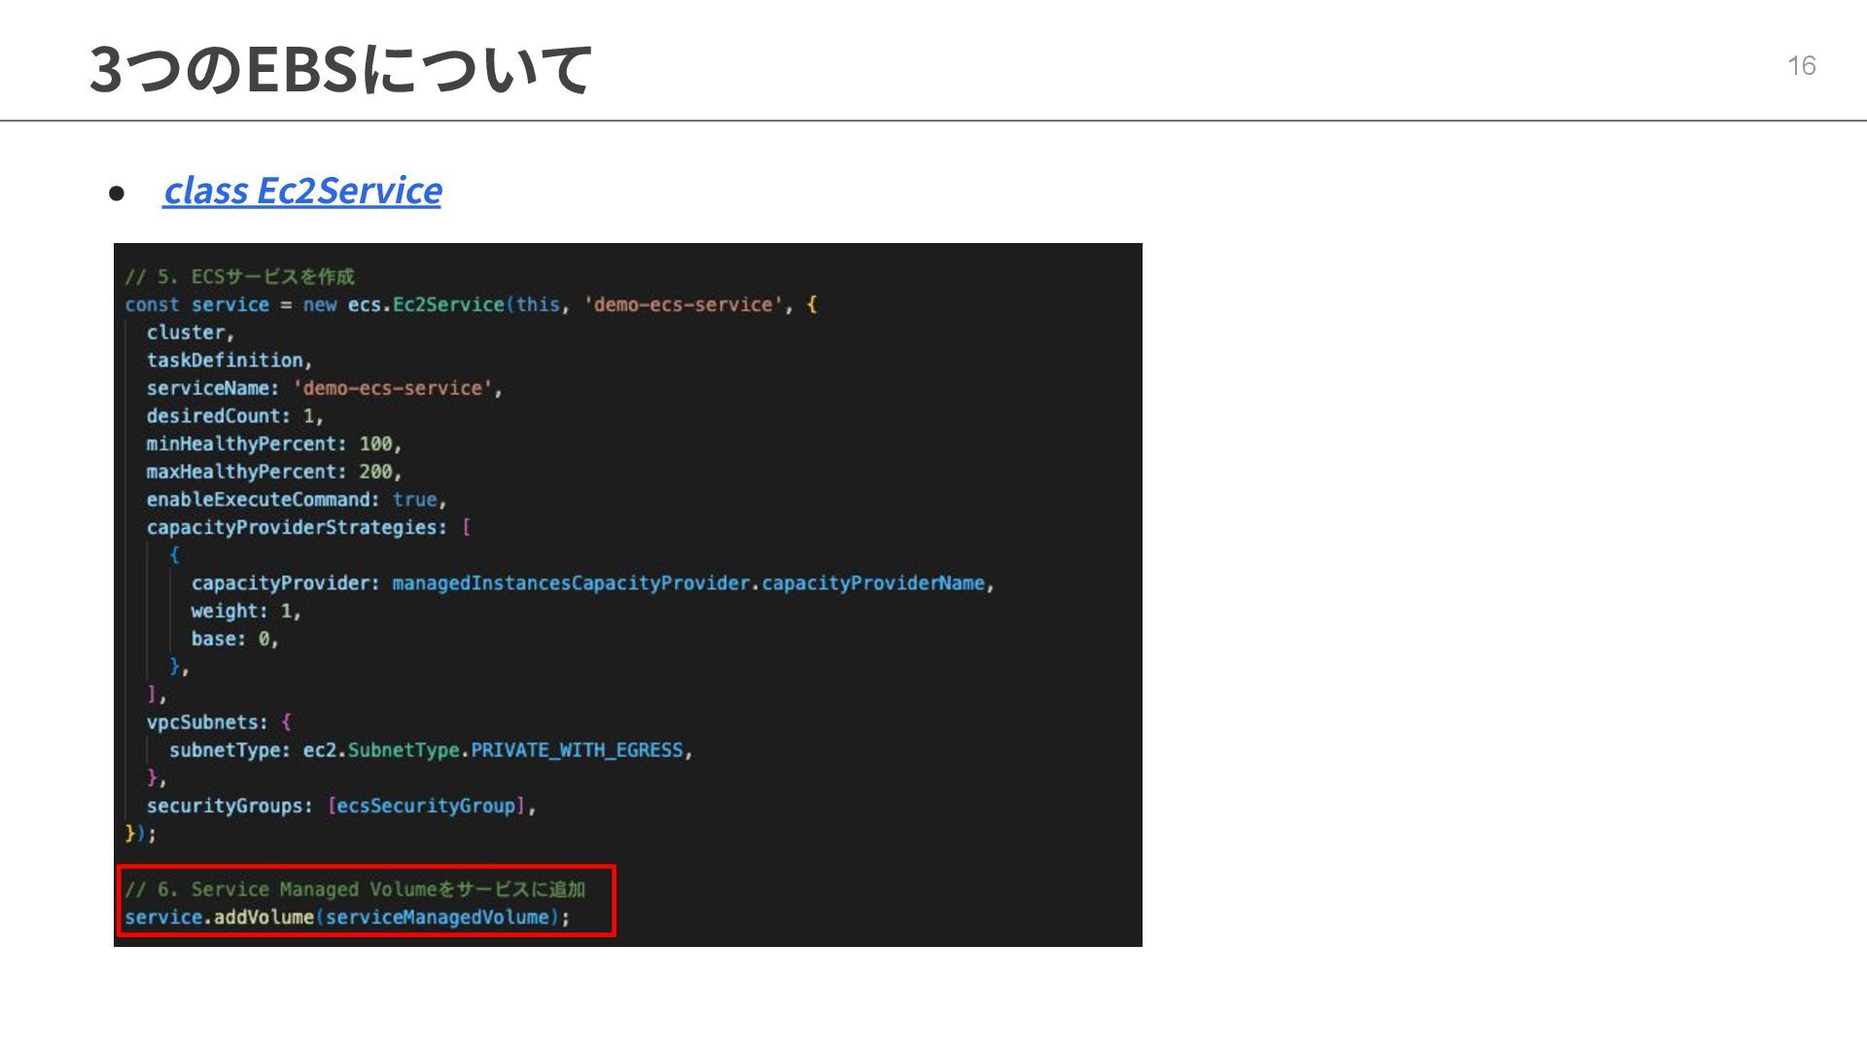Click the minHealthyPercent: 100 line
Screen dimensions: 1867x1050
point(273,444)
